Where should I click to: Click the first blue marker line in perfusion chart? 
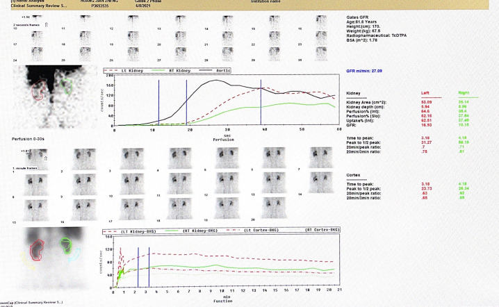coord(158,102)
